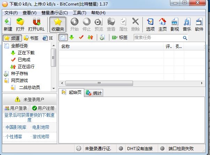Click the task list horizontal scrollbar thumb
Screen dimensions: 210x155
(x=99, y=83)
